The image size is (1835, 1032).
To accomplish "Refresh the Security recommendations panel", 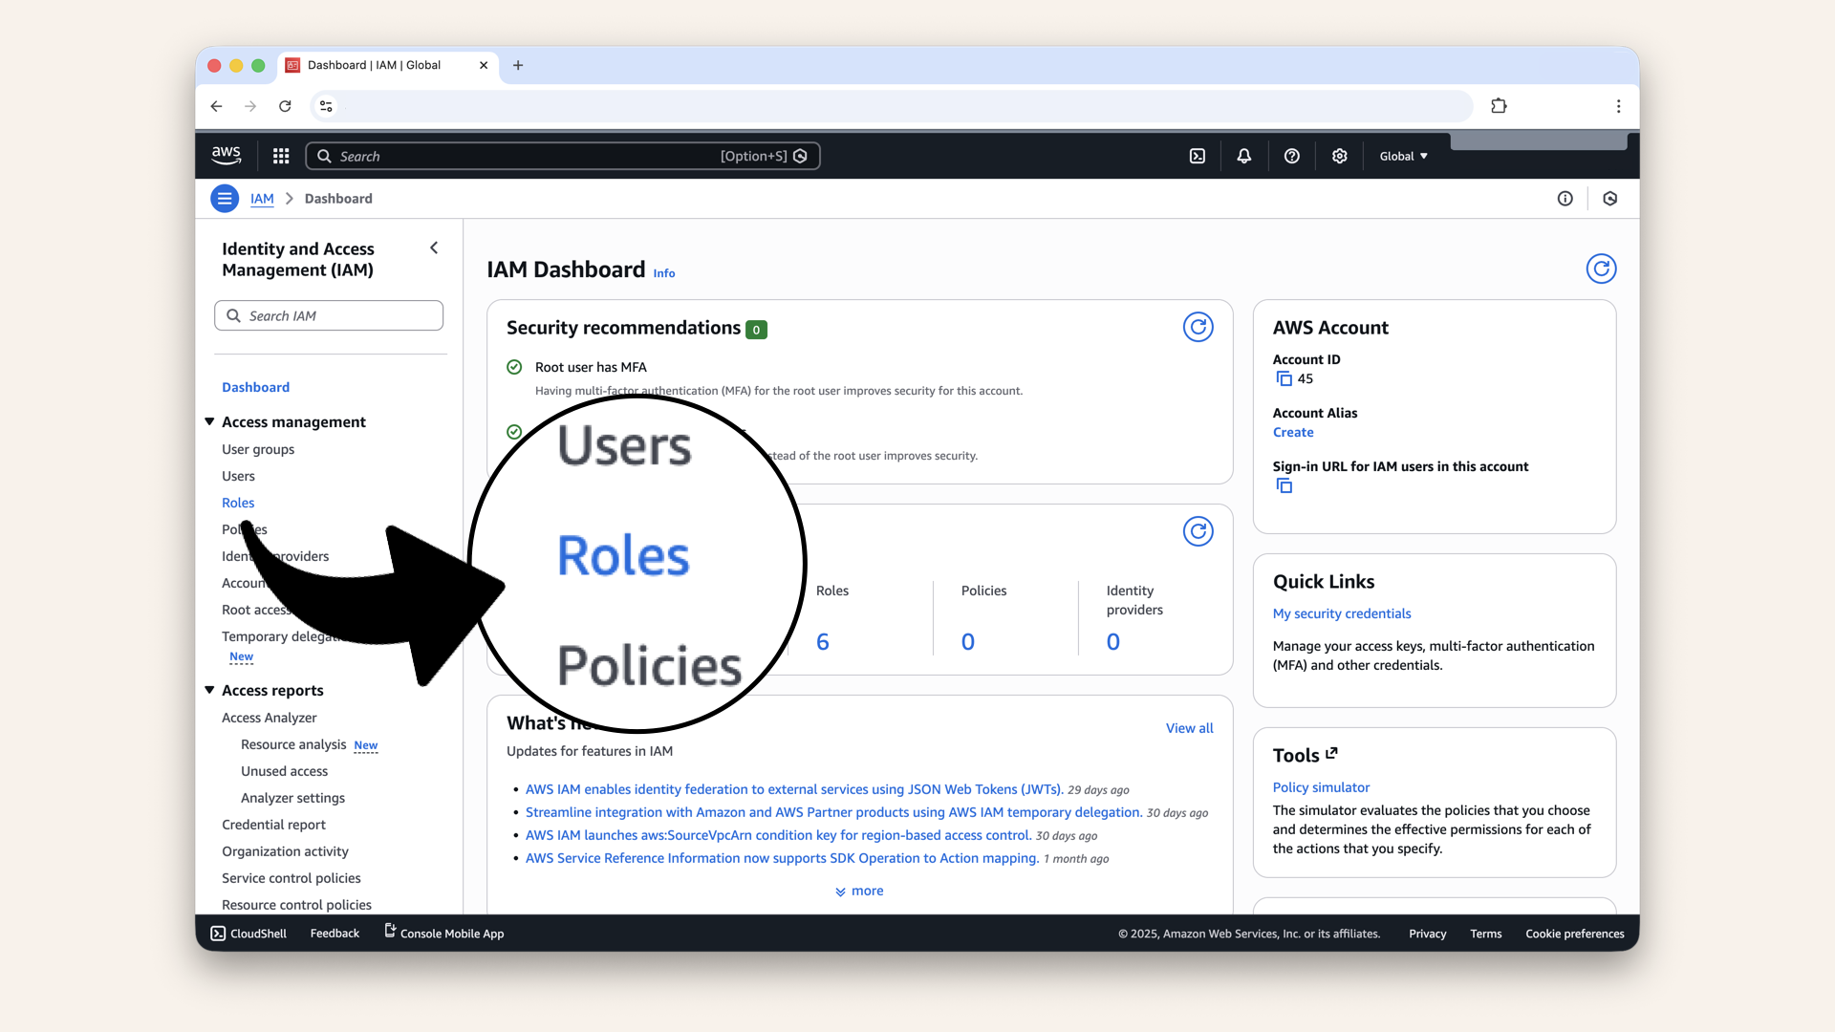I will click(x=1198, y=326).
